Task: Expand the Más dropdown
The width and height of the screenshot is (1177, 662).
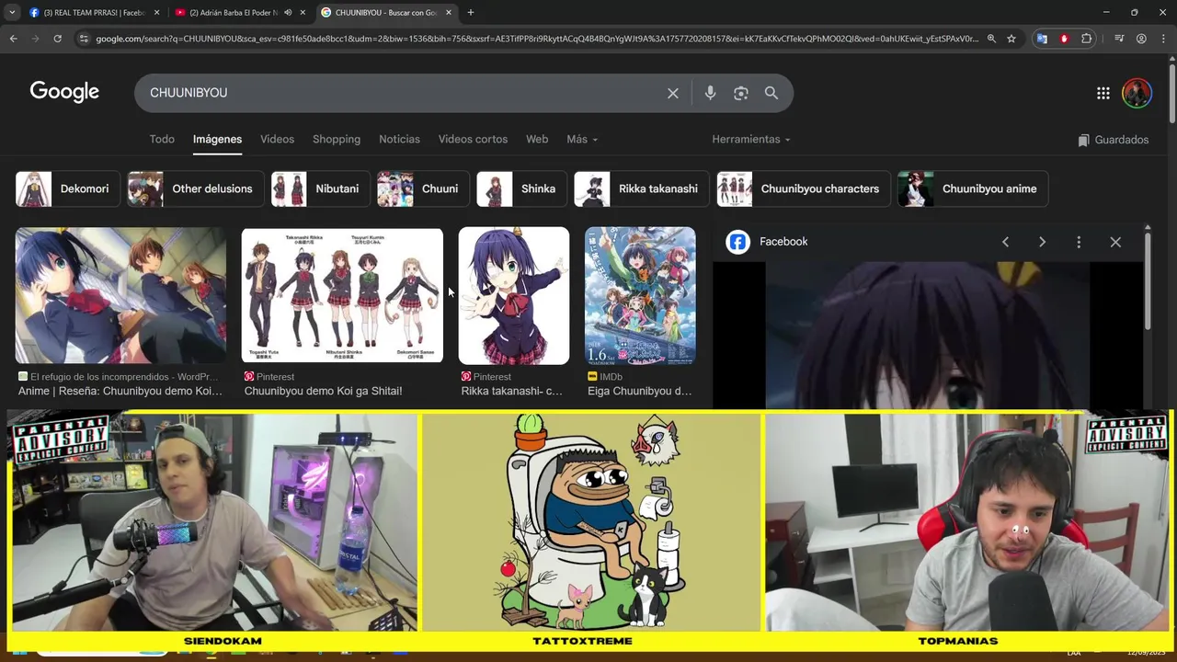Action: [x=582, y=139]
